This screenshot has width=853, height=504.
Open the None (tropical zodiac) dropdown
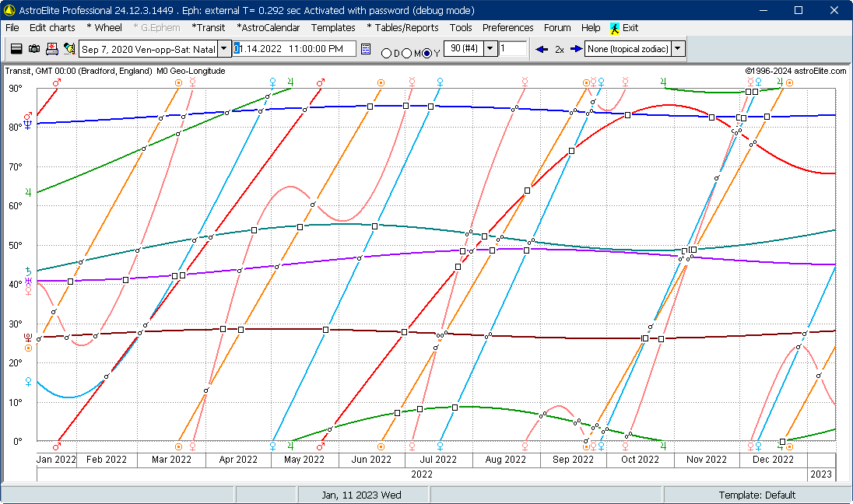coord(677,48)
